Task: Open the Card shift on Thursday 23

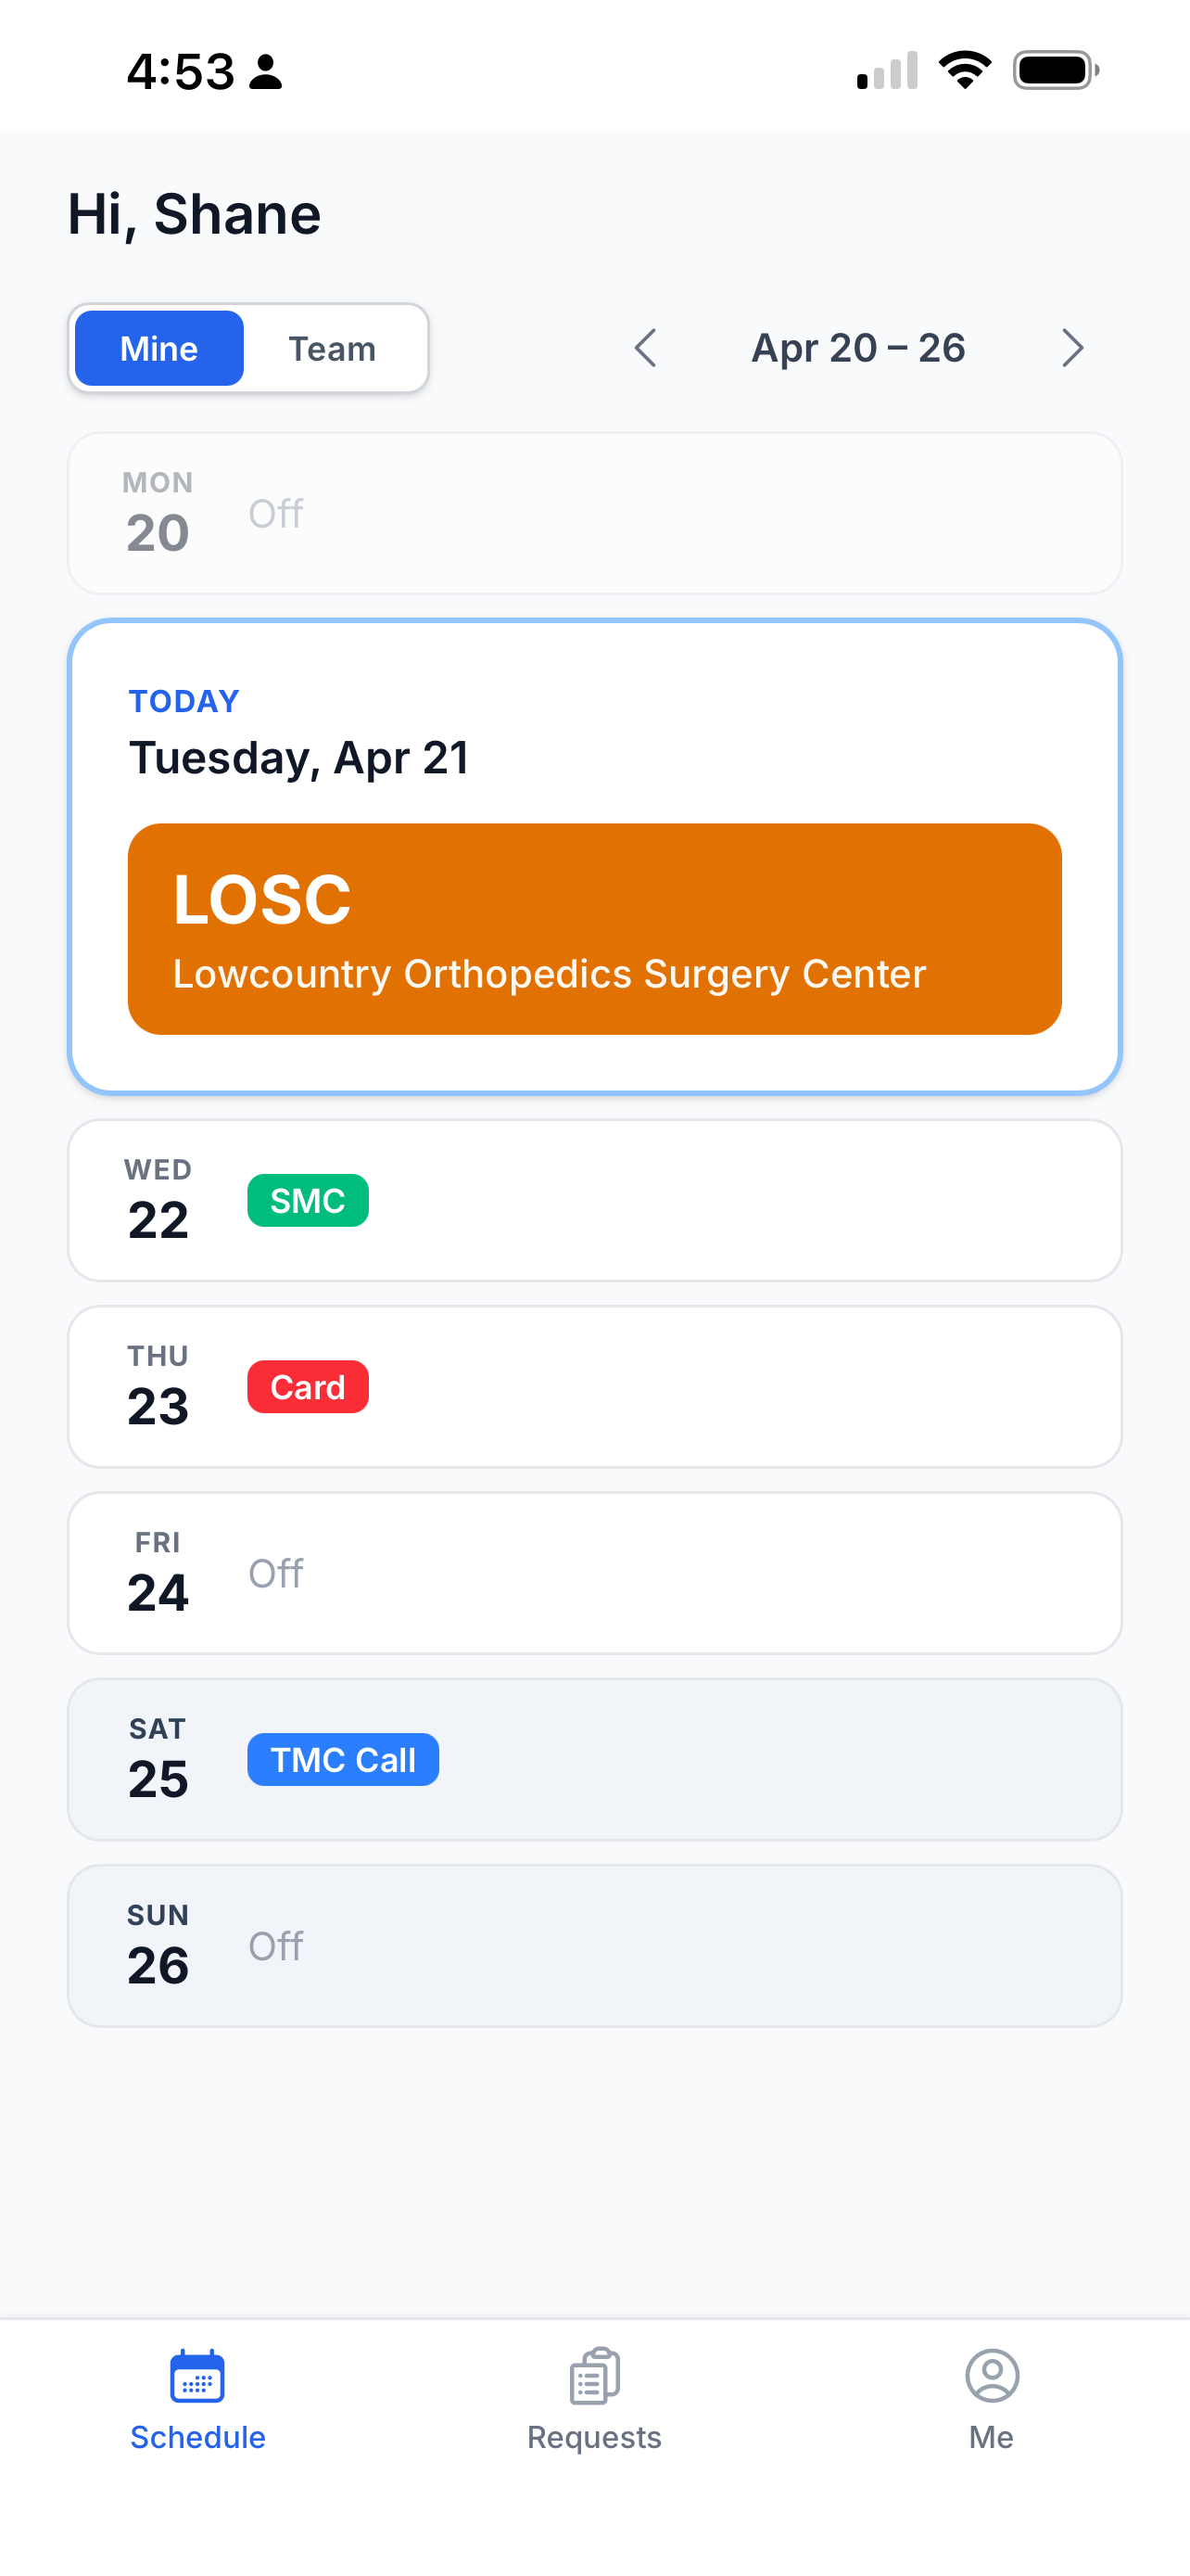Action: [x=307, y=1387]
